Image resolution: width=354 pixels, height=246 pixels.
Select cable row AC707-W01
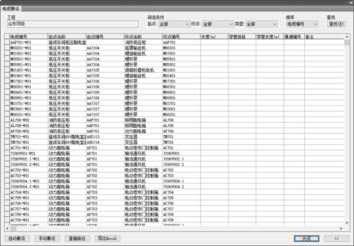point(174,209)
